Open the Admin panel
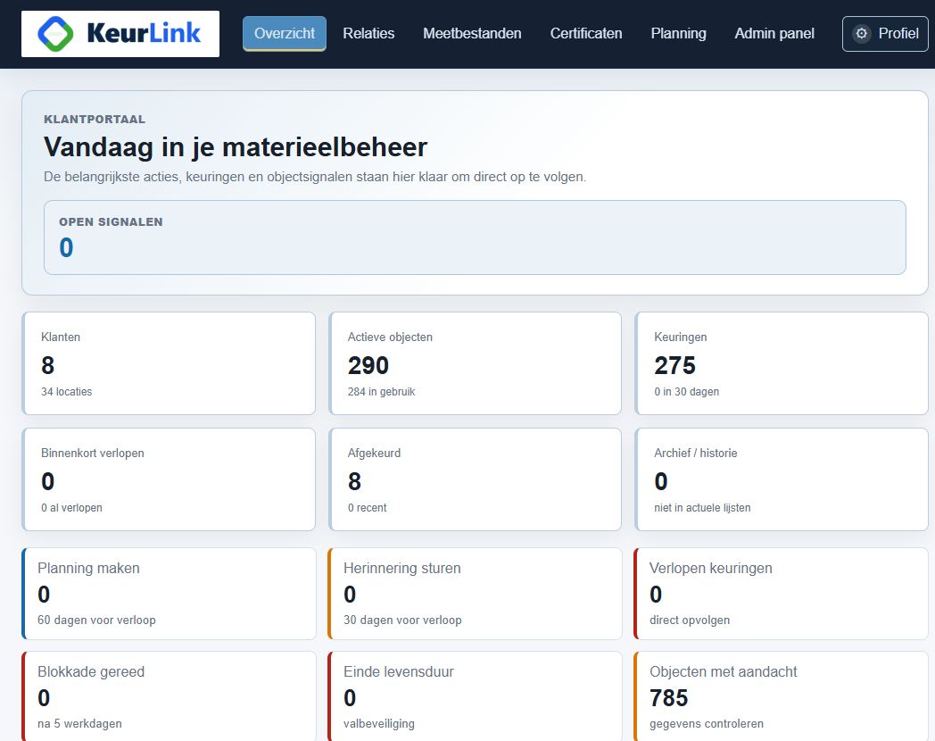This screenshot has height=741, width=935. click(x=774, y=33)
